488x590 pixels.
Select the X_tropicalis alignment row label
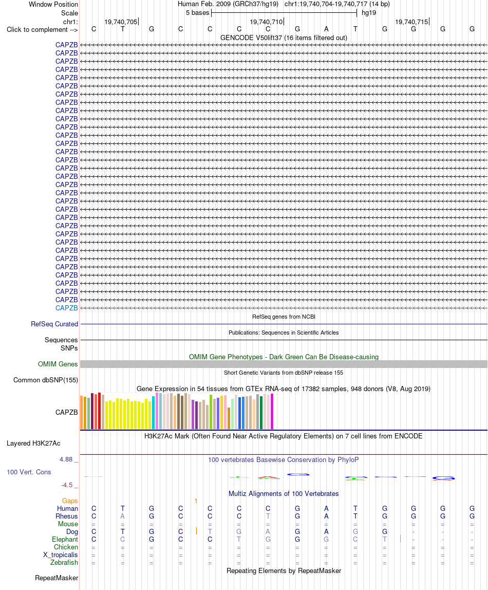pyautogui.click(x=61, y=555)
